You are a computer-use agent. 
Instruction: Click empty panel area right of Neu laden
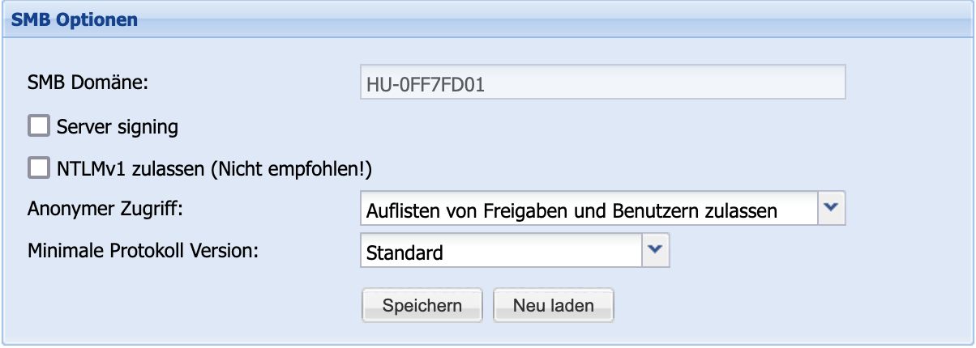[770, 305]
